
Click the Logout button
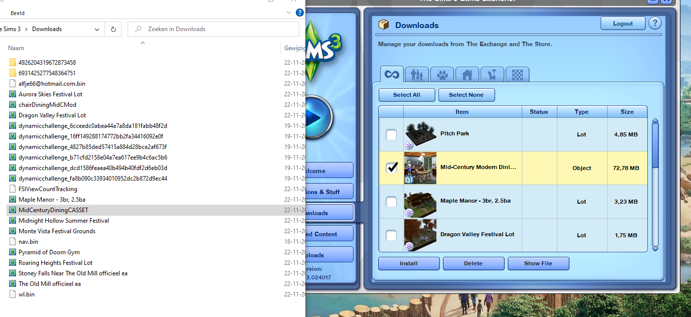(x=623, y=24)
